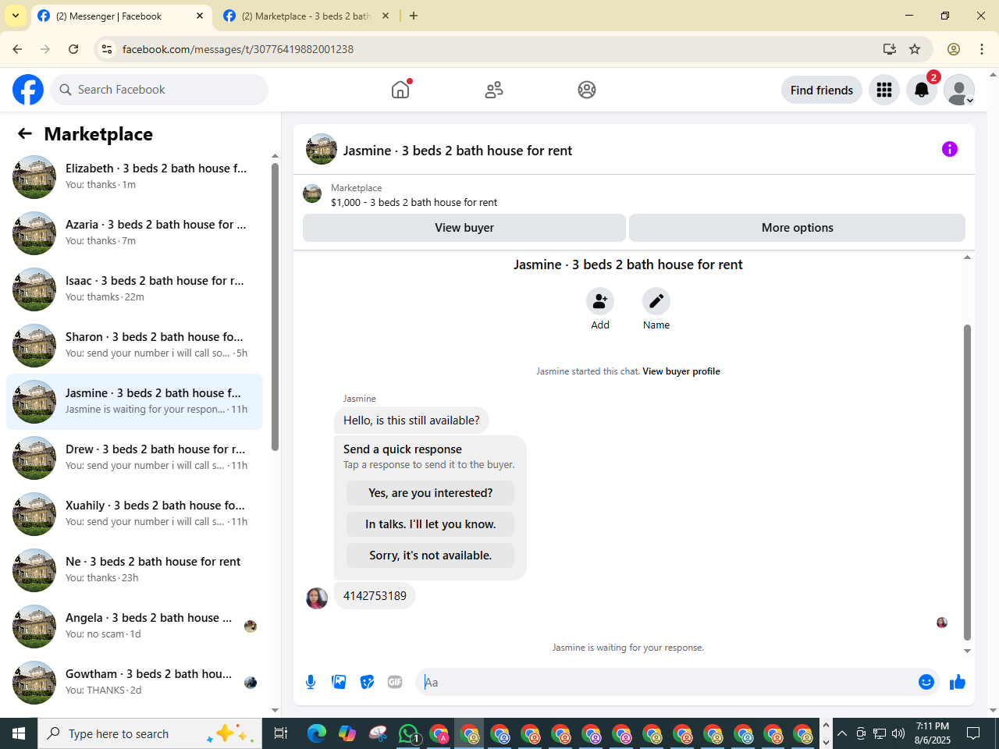Open the Drew conversation
Image resolution: width=999 pixels, height=749 pixels.
(134, 458)
